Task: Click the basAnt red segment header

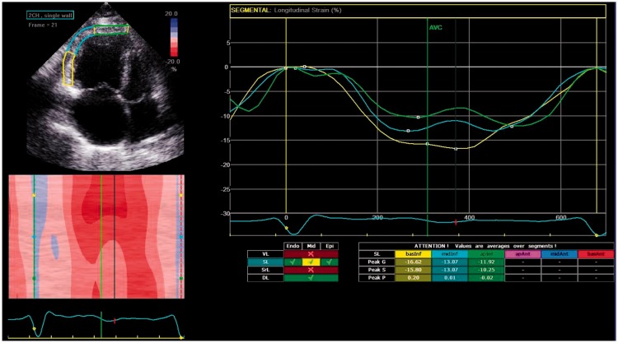Action: [x=596, y=254]
